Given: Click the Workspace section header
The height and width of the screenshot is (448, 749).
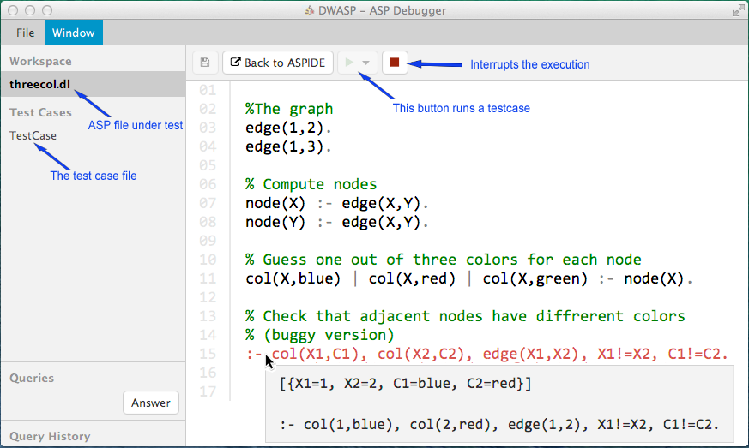Looking at the screenshot, I should 40,61.
